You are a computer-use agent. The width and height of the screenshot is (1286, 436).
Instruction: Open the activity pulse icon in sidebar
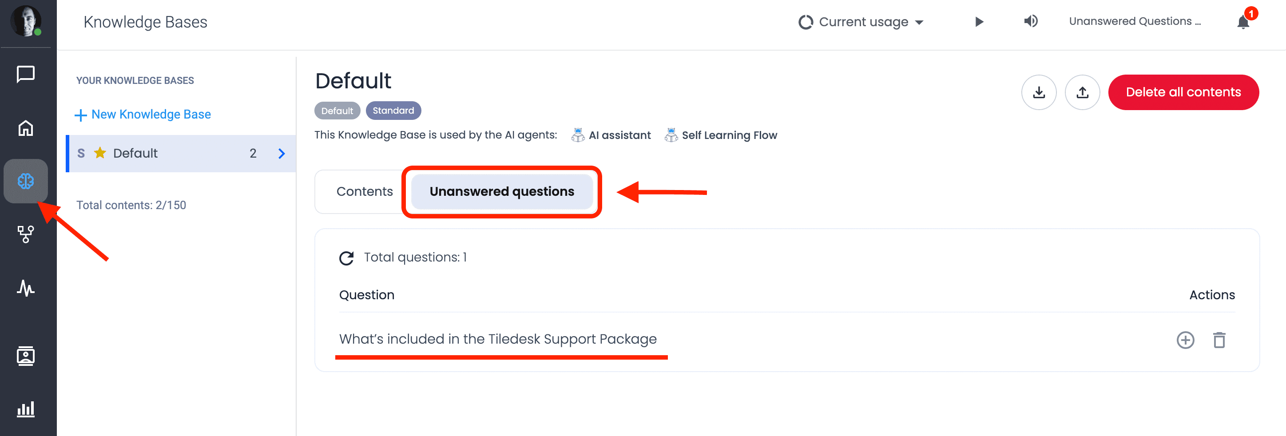coord(25,288)
